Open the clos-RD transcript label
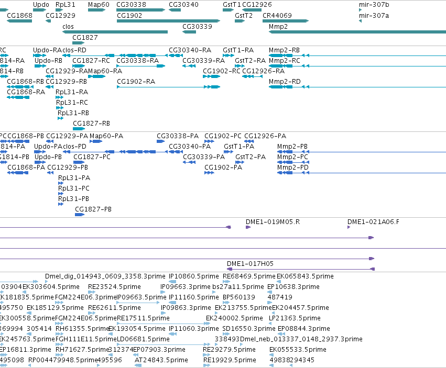The image size is (446, 368). tap(74, 50)
